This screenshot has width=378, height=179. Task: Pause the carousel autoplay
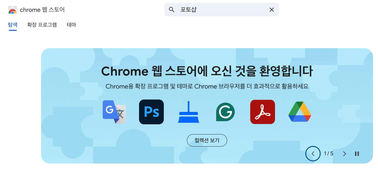tap(357, 154)
